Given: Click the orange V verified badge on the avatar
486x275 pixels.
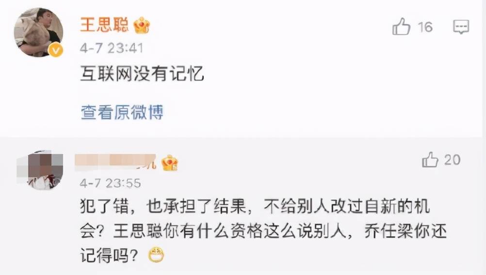Looking at the screenshot, I should click(56, 50).
